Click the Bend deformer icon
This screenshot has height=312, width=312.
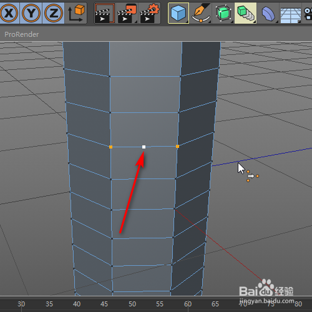(x=268, y=13)
